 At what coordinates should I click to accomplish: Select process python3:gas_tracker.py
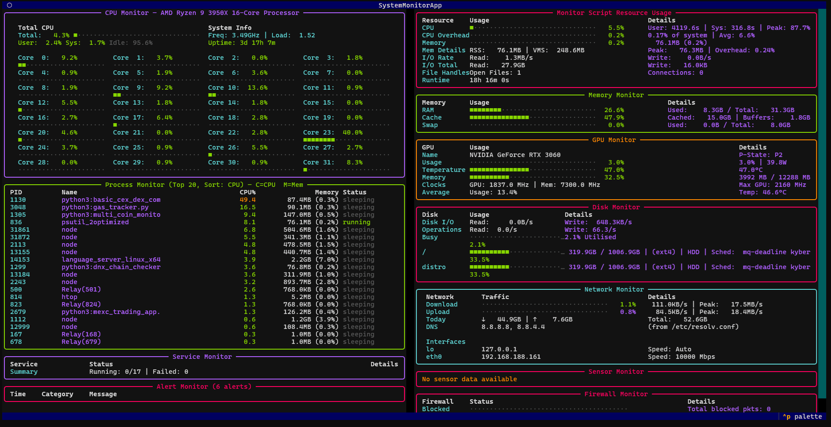pos(204,207)
